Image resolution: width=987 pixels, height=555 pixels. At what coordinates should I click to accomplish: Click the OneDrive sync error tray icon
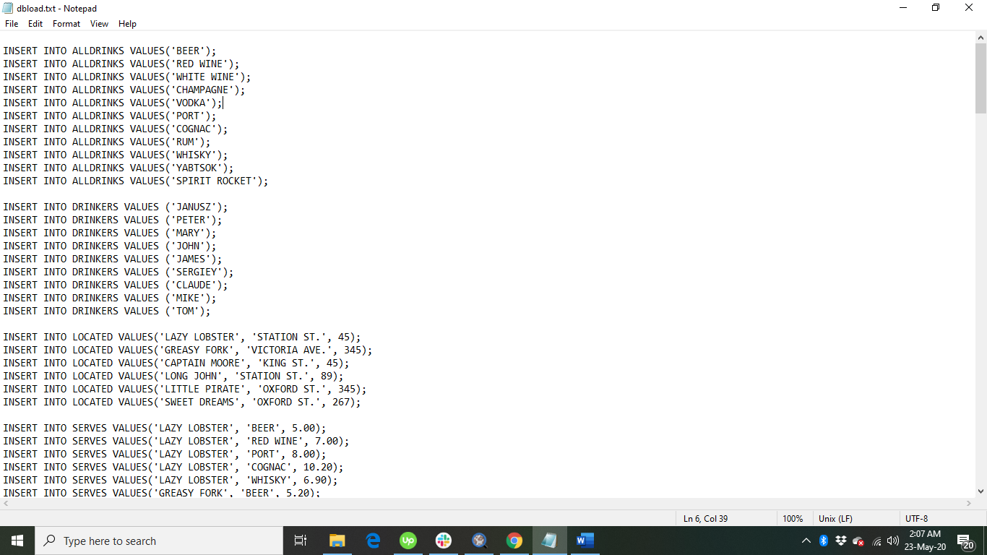click(858, 540)
